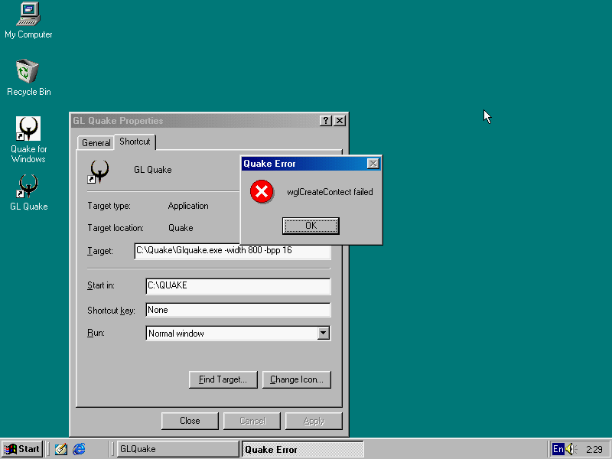The image size is (612, 459).
Task: Click the Start in field
Action: pos(238,286)
